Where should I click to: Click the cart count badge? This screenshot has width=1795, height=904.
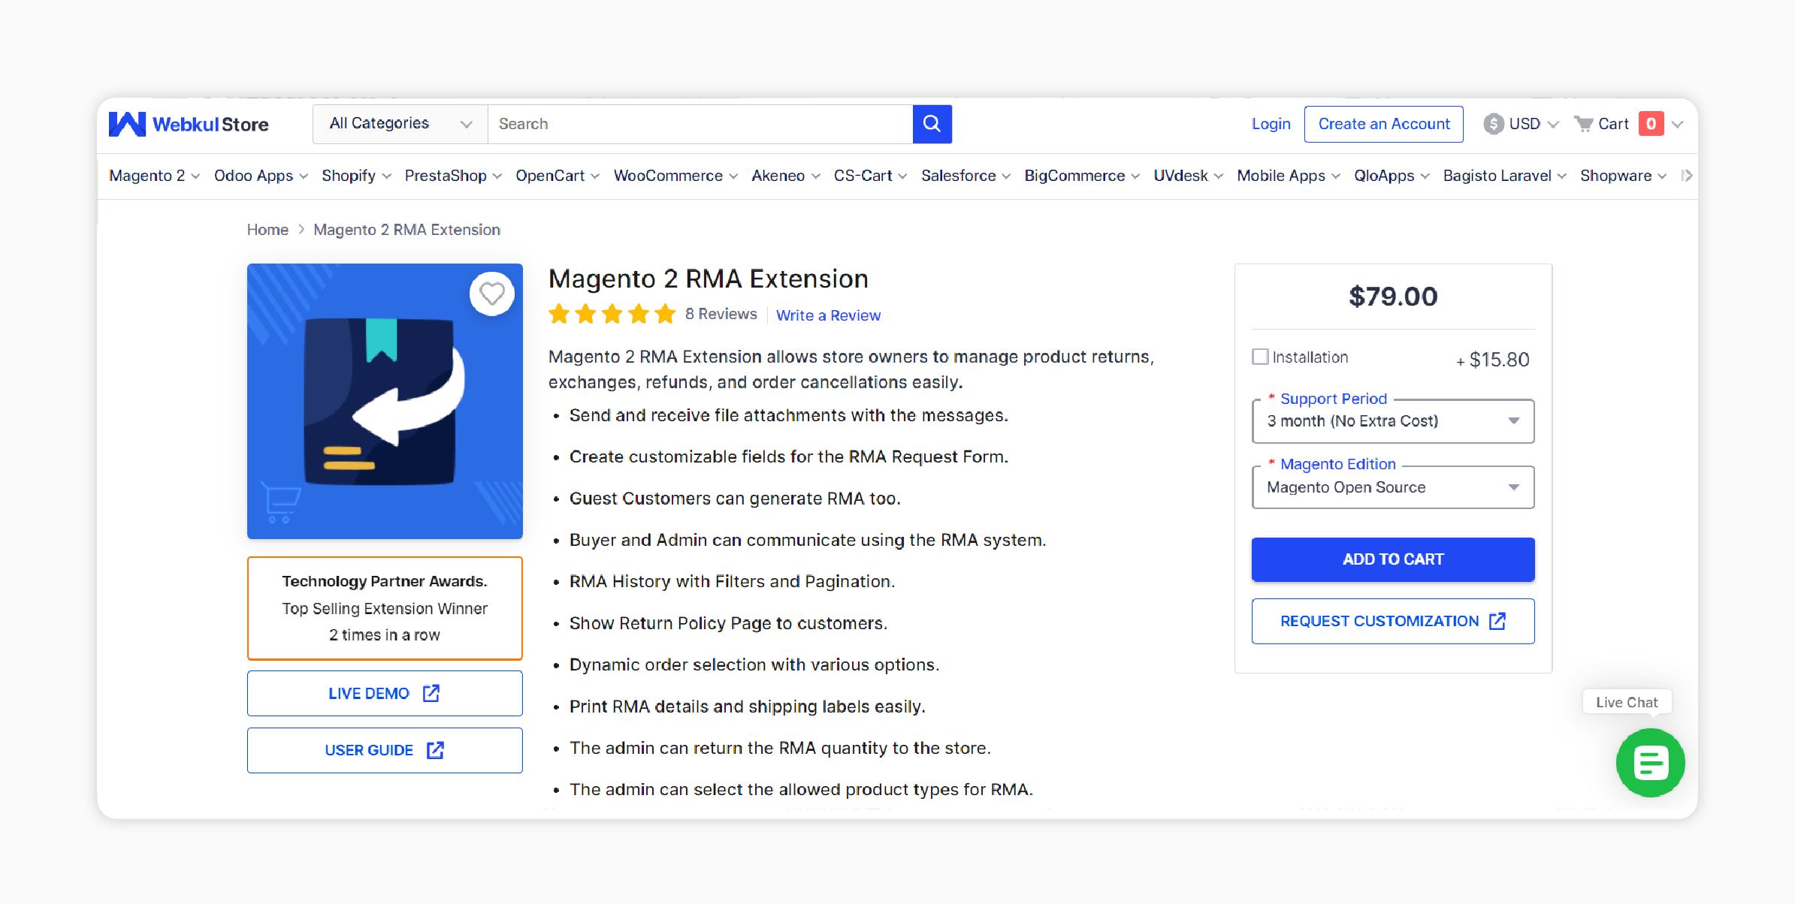(1651, 124)
